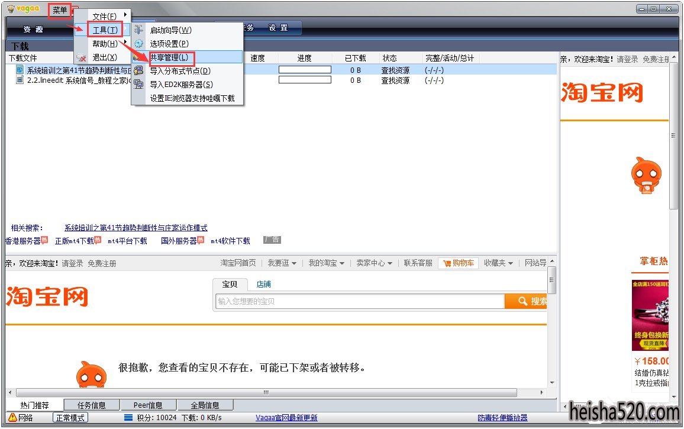Select 启动向导(W) menu entry
Image resolution: width=684 pixels, height=429 pixels.
(170, 30)
